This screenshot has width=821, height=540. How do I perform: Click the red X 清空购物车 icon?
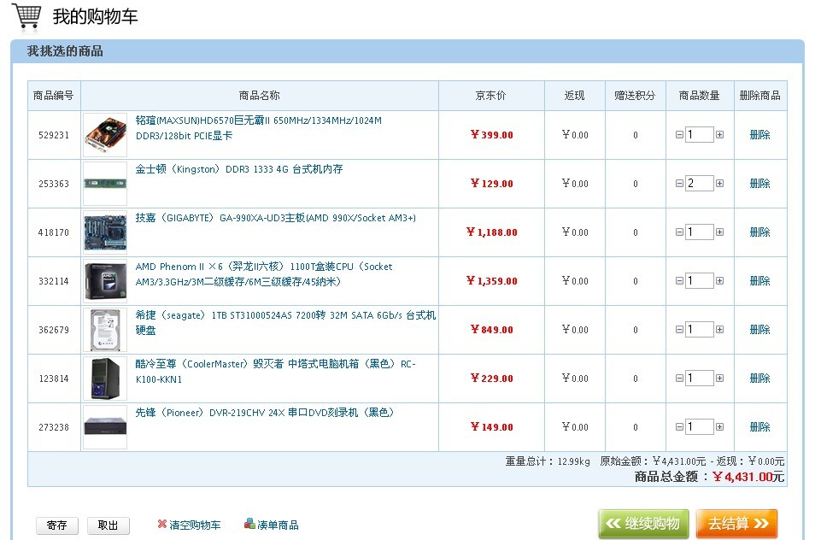pos(162,524)
